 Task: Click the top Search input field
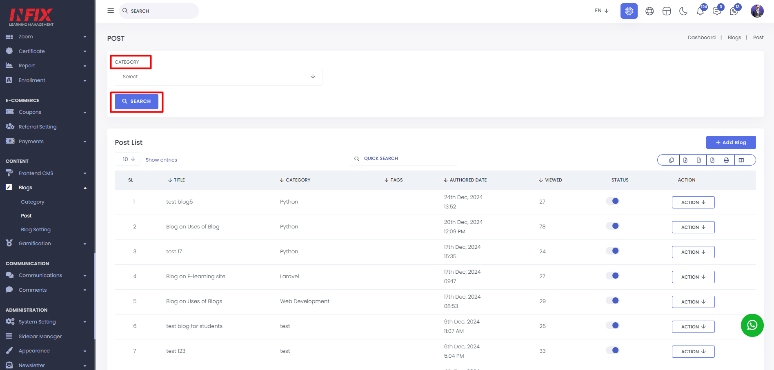[159, 11]
